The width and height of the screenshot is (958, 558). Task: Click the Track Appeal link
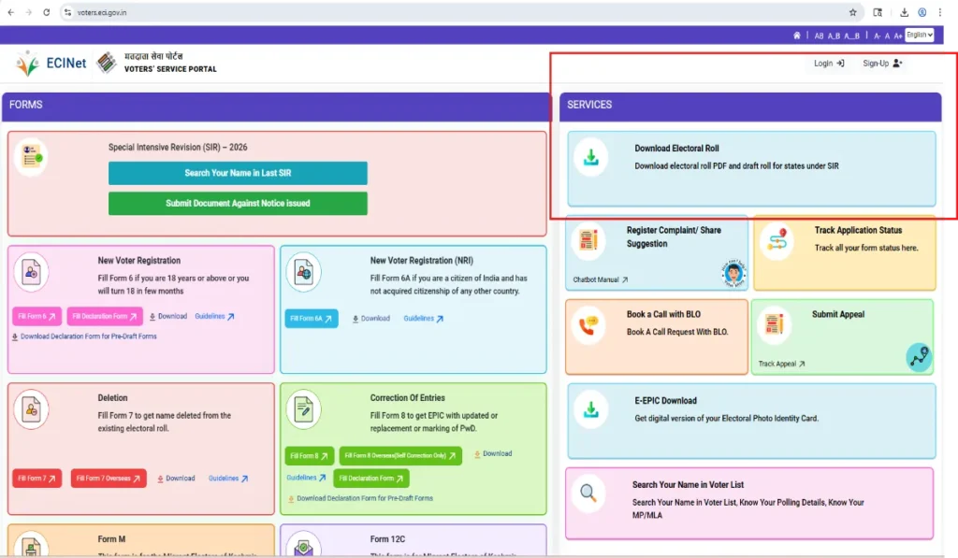click(x=781, y=364)
